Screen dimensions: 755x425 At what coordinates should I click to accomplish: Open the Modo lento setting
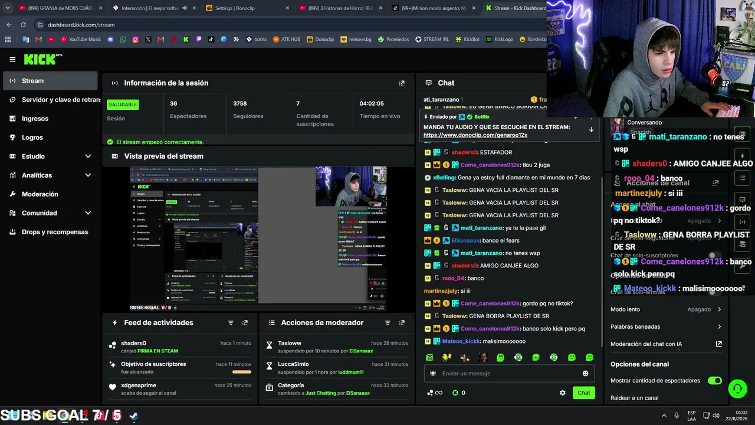[666, 309]
